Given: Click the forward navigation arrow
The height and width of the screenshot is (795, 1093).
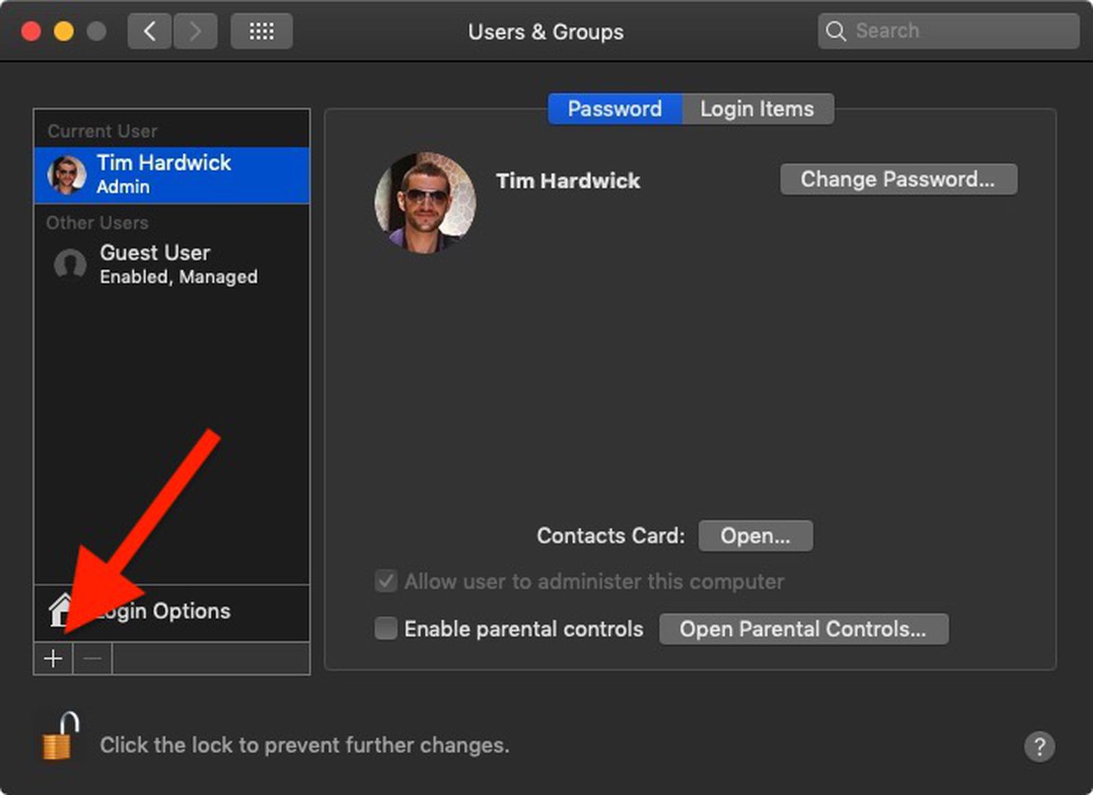Looking at the screenshot, I should [195, 31].
